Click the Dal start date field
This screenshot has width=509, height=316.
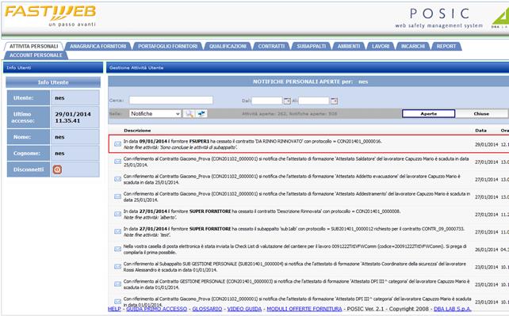click(x=267, y=101)
